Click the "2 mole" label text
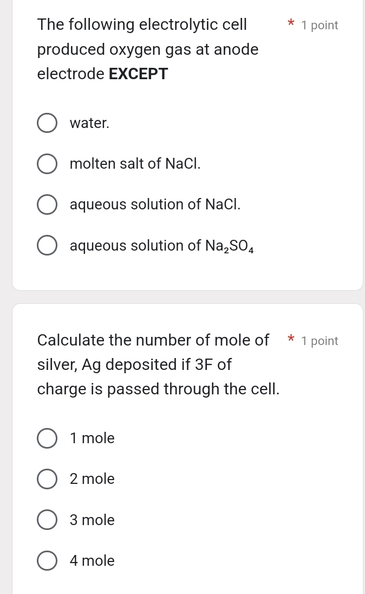 pyautogui.click(x=92, y=479)
